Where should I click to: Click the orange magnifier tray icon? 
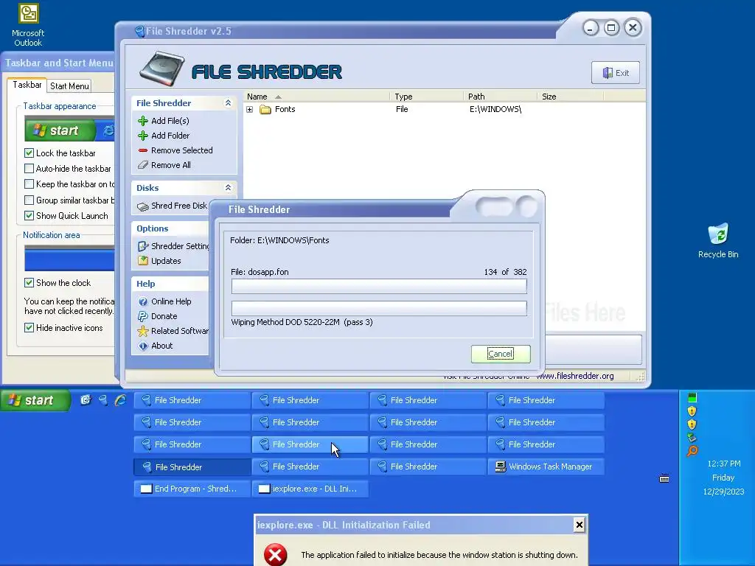[x=692, y=451]
